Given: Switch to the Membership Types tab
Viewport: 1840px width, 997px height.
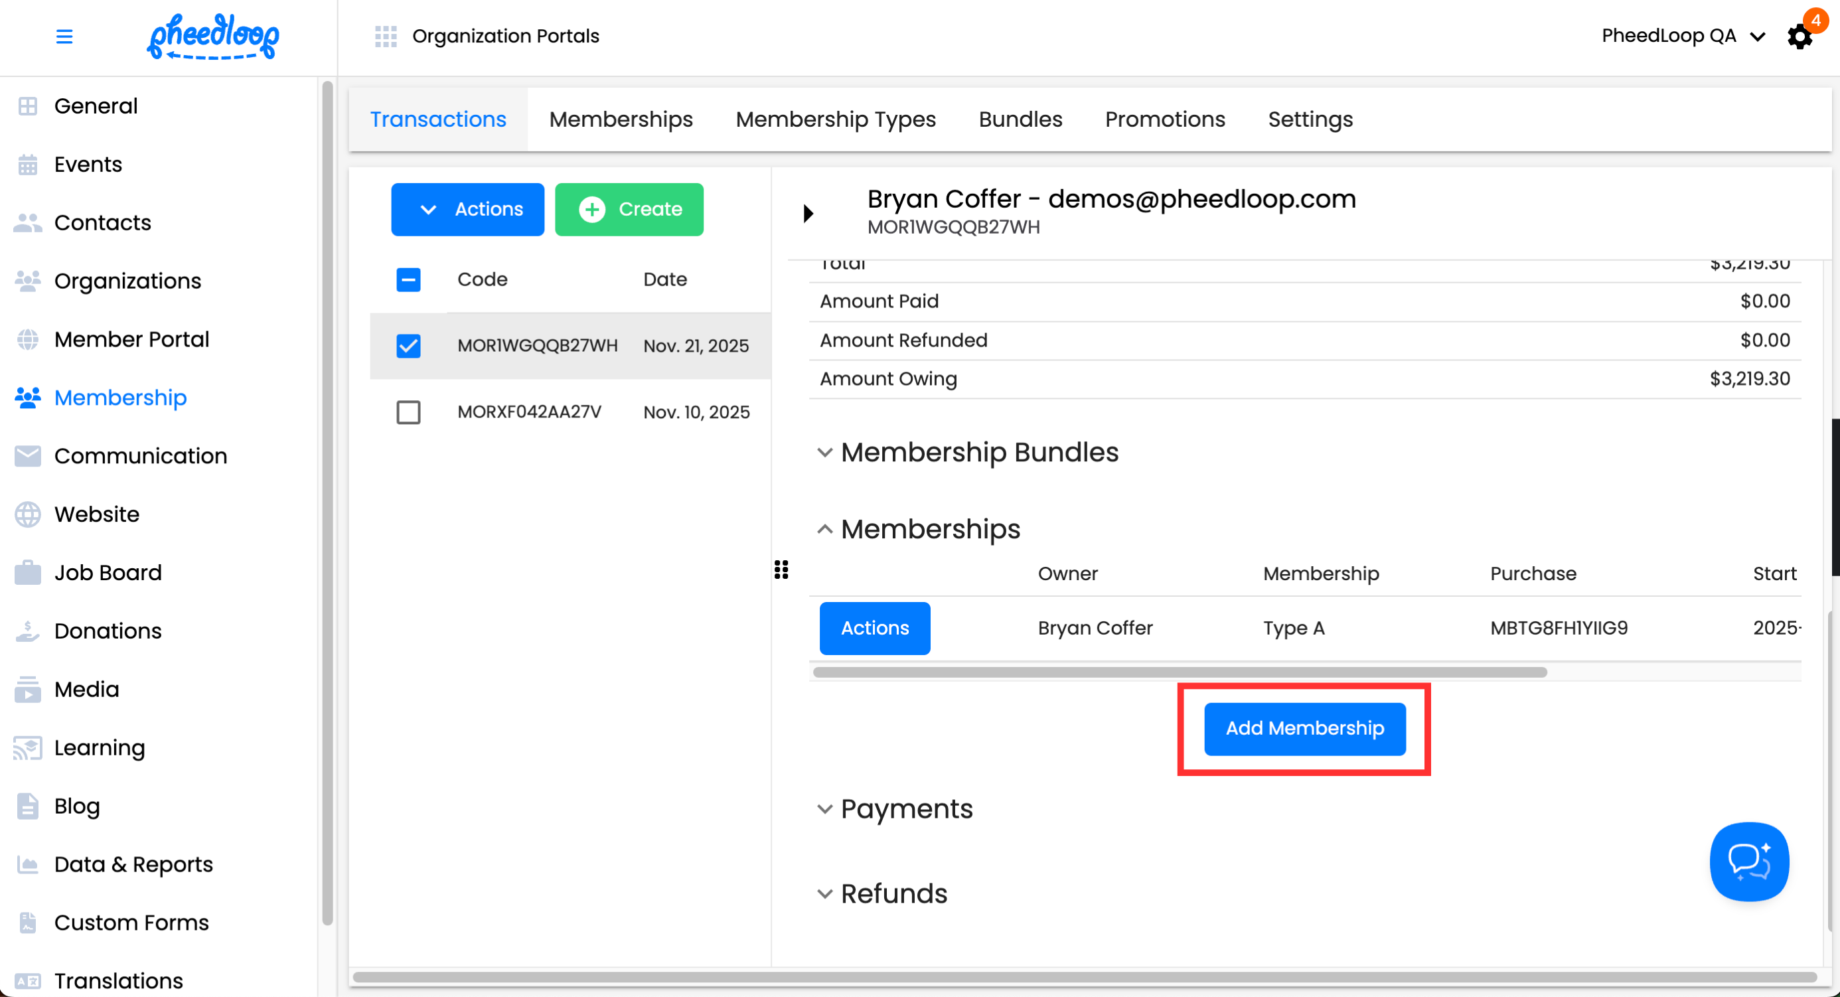Looking at the screenshot, I should click(835, 119).
